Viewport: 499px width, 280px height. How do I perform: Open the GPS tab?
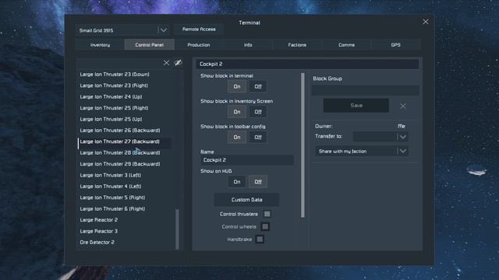(395, 45)
